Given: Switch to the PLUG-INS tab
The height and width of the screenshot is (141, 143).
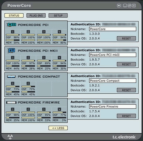Looking at the screenshot, I should (x=36, y=16).
